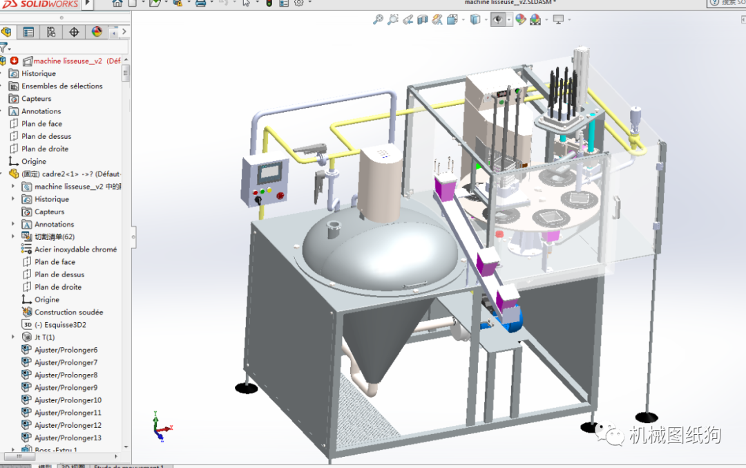The image size is (746, 468).
Task: Click feature tree vertical scrollbar thumb
Action: [126, 73]
